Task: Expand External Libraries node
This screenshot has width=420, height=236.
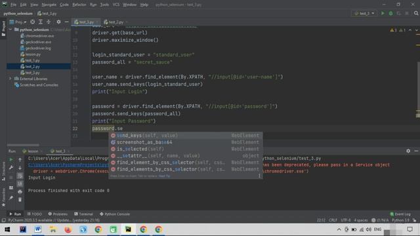Action: (10, 79)
